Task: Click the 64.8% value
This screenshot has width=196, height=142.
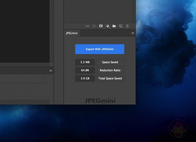Action: pos(85,70)
